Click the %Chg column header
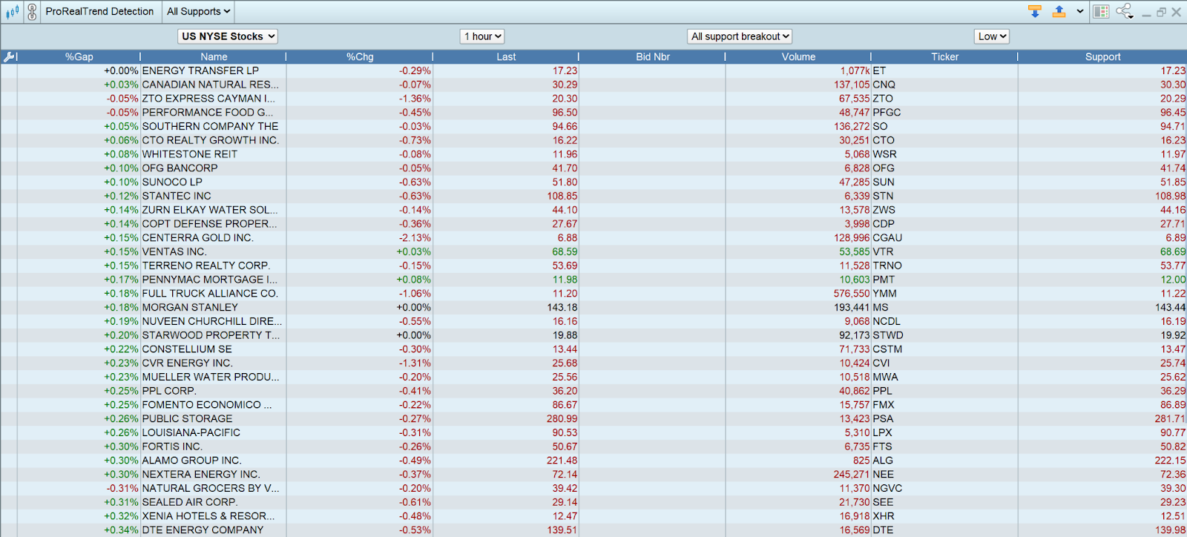 coord(360,57)
